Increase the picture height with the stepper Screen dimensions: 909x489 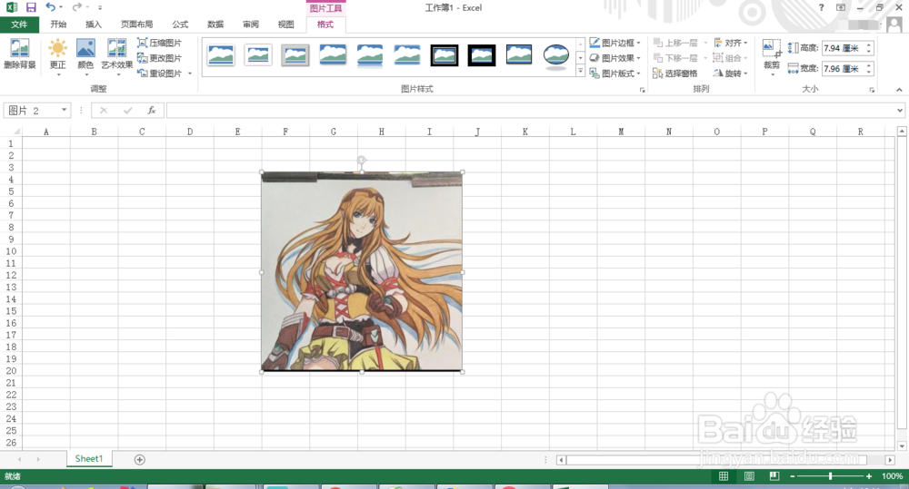tap(869, 45)
